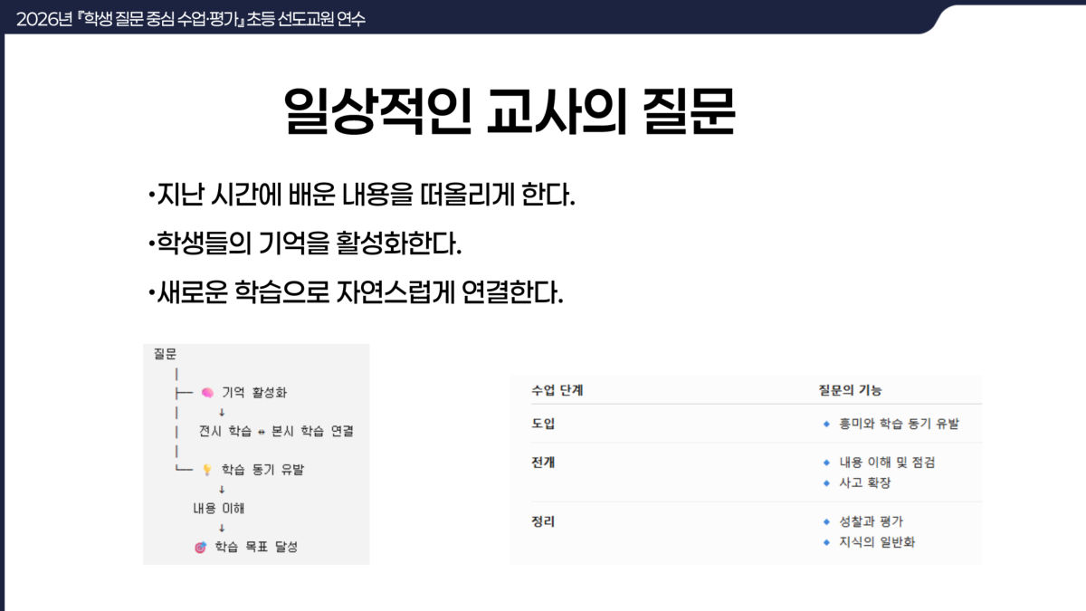Click the double arrow between 전시 학습 and 본시 학습
The image size is (1086, 611).
262,432
